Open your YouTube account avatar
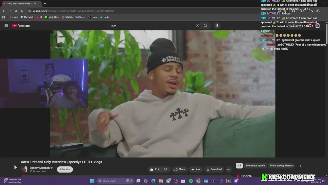 317,25
